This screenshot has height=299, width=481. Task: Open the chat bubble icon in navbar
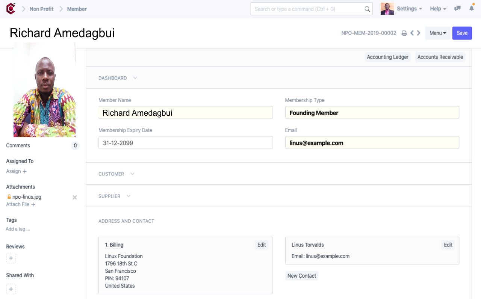(x=457, y=9)
